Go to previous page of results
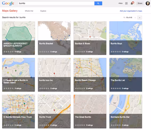 coord(135,18)
